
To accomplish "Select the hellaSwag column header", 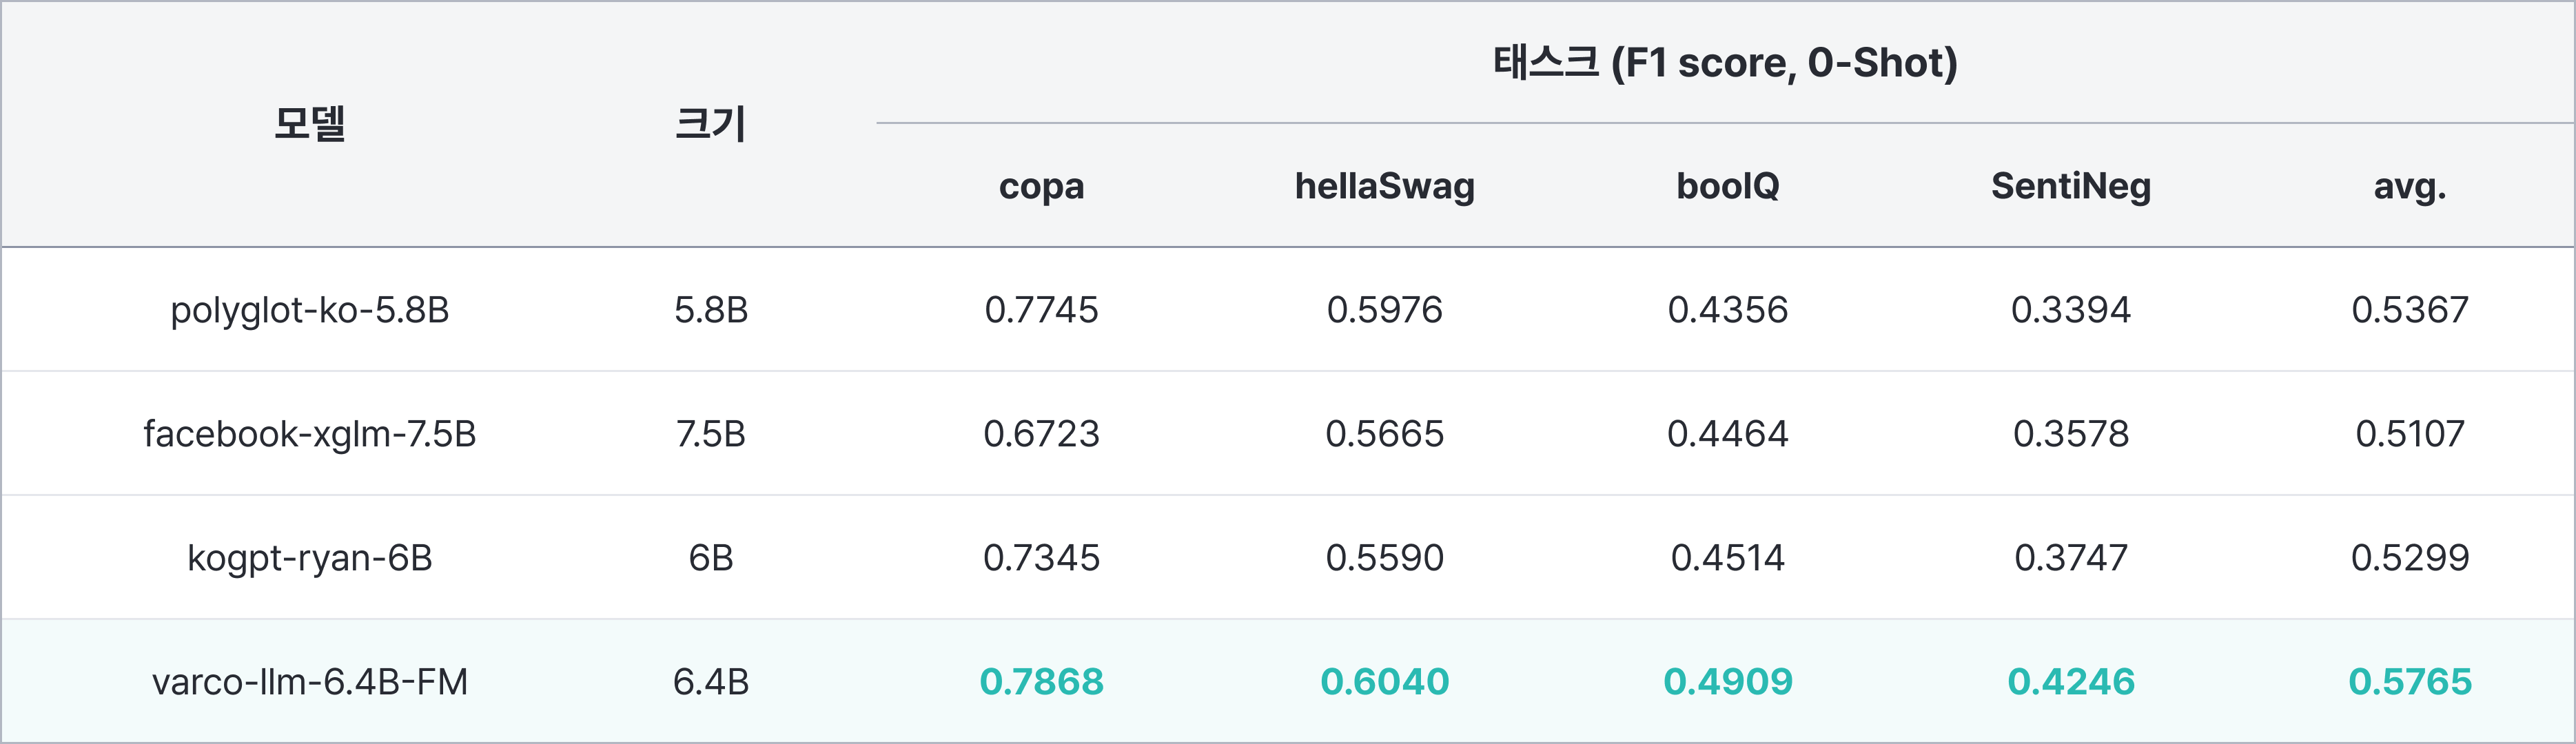I will (1384, 186).
